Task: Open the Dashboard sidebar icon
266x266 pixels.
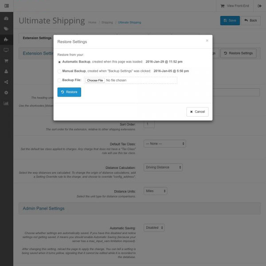Action: click(6, 19)
